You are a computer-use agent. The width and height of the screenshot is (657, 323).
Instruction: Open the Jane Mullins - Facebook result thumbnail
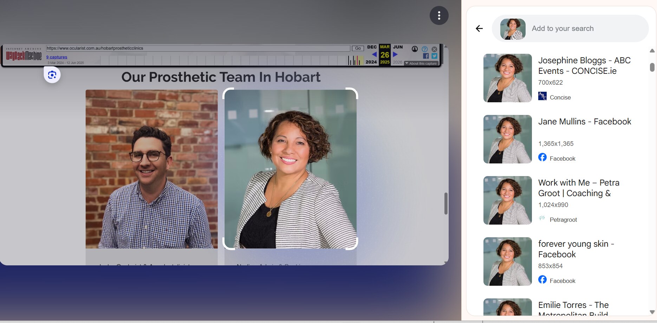pos(507,139)
